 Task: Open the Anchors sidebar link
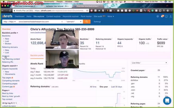tap(6, 56)
